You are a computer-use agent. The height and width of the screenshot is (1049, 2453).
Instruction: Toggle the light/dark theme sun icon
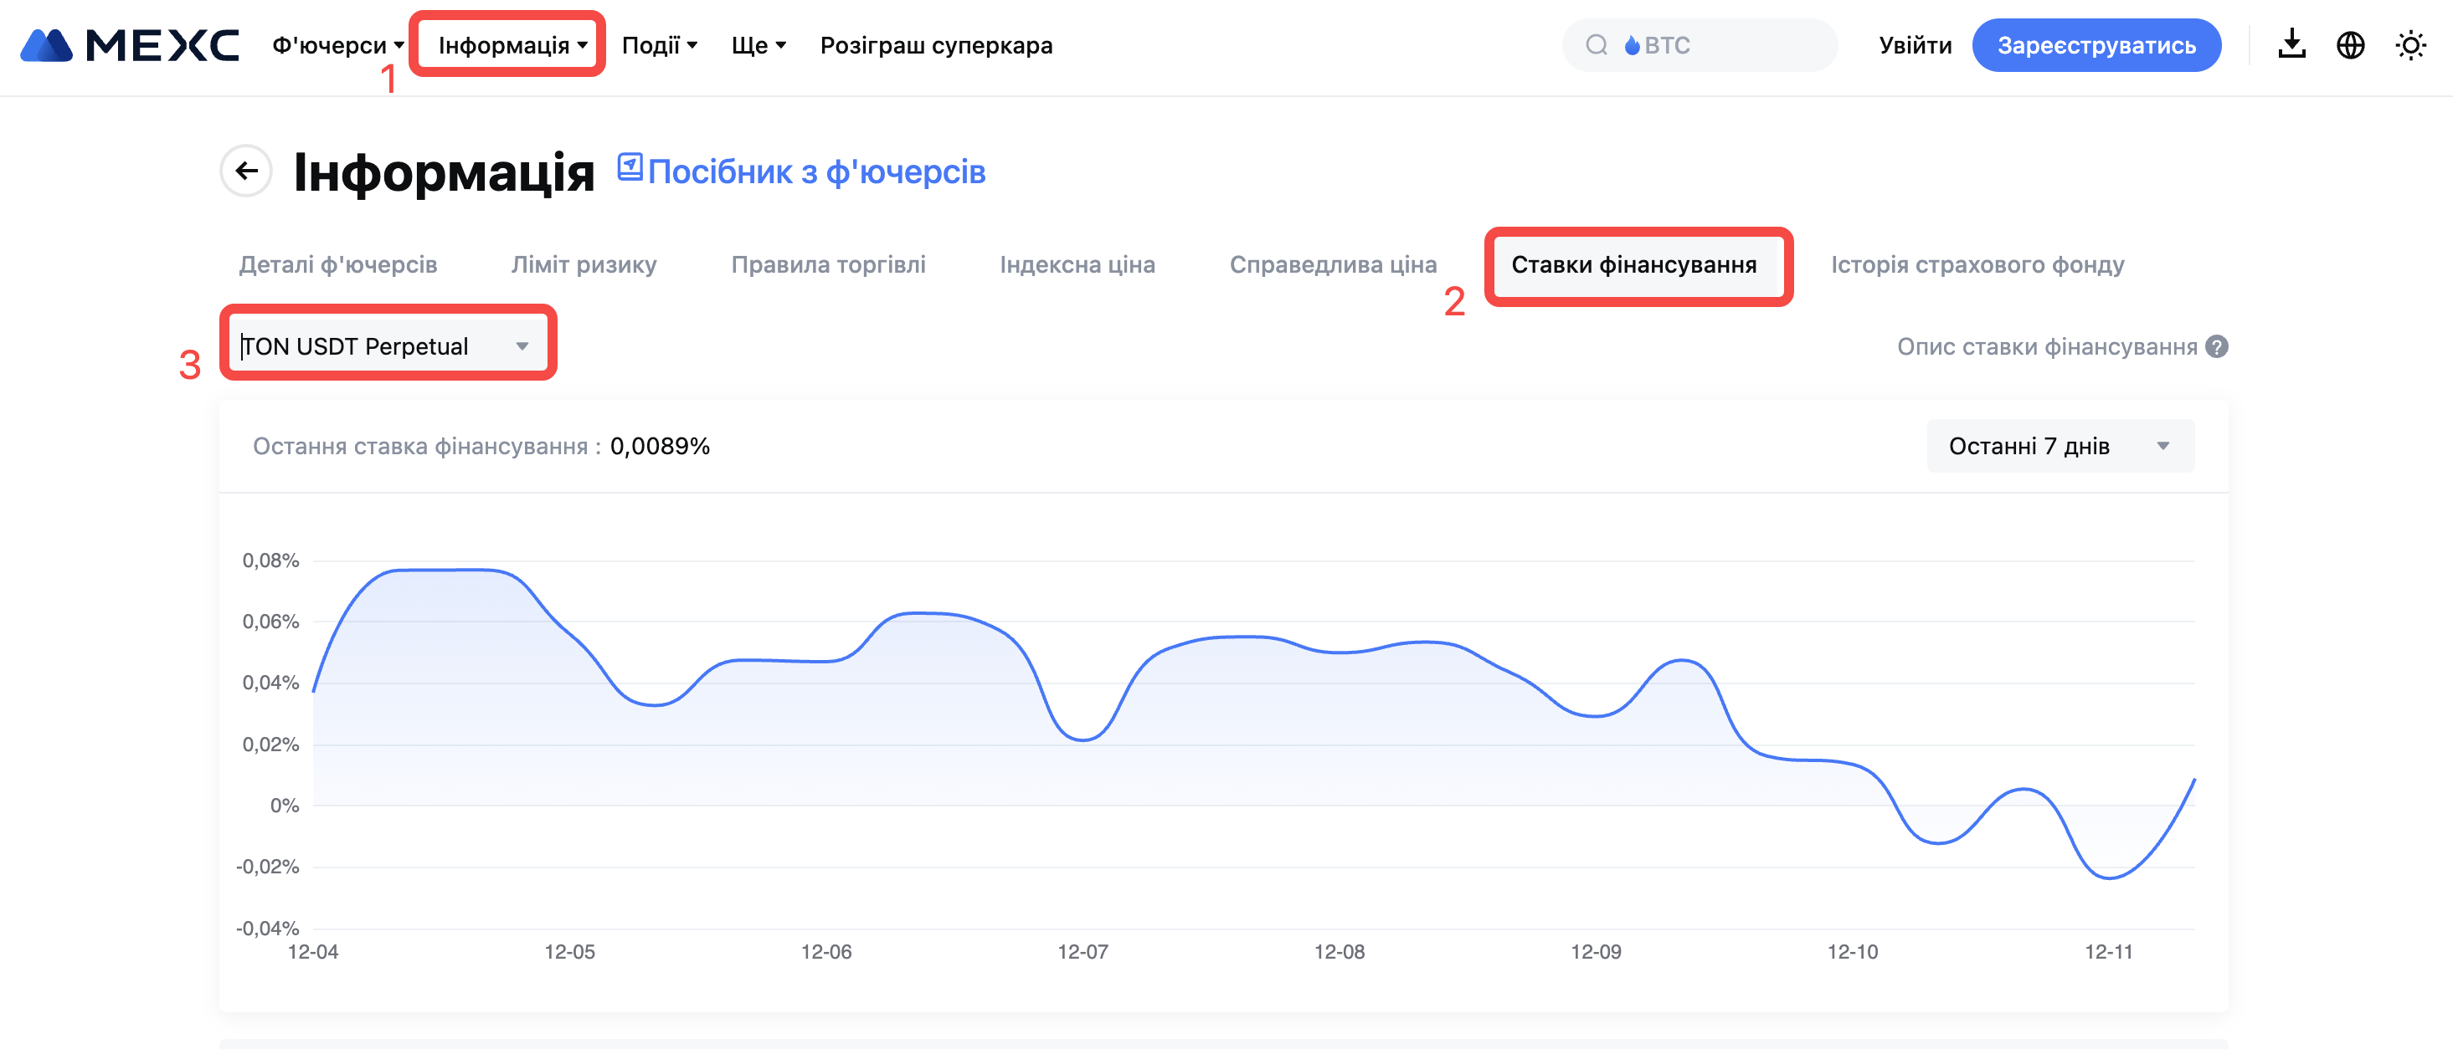[x=2410, y=44]
